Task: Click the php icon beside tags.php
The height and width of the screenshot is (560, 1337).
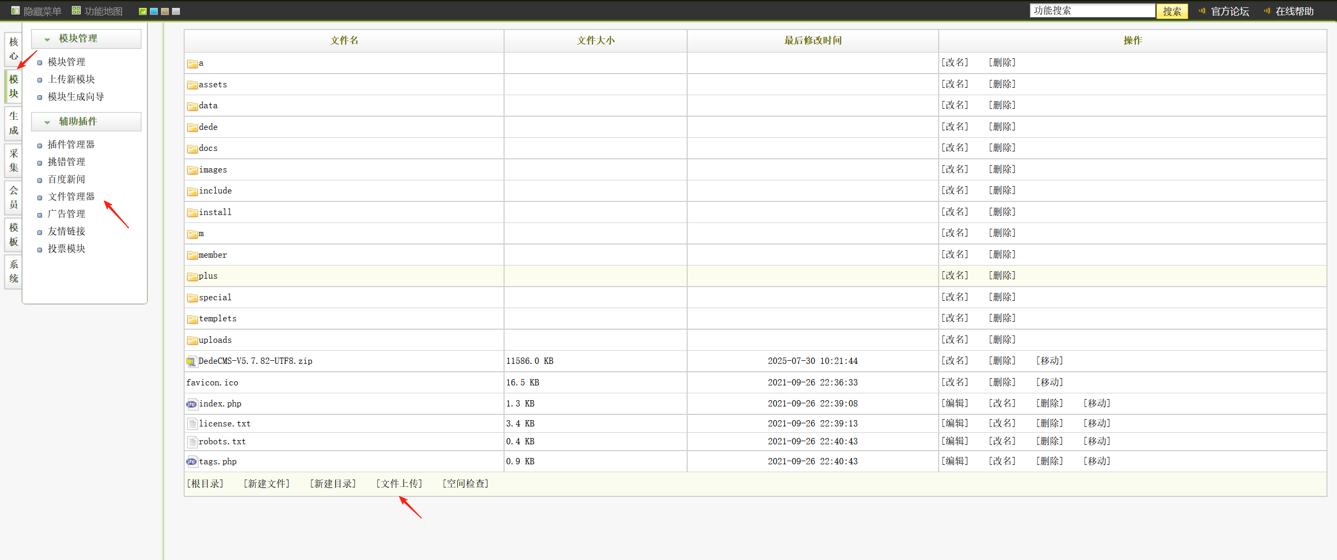Action: pyautogui.click(x=192, y=462)
